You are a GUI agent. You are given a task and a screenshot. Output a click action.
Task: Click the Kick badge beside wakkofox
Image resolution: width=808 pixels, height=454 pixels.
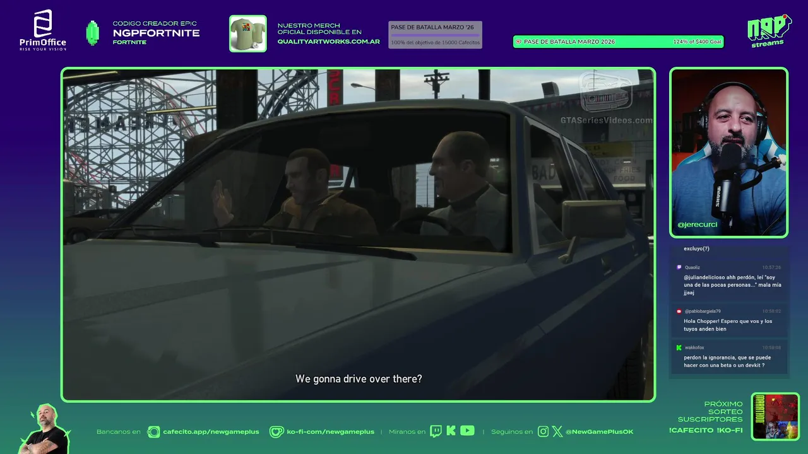click(679, 347)
